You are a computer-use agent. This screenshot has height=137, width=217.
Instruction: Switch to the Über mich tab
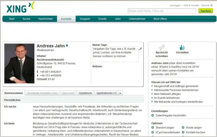68,93
